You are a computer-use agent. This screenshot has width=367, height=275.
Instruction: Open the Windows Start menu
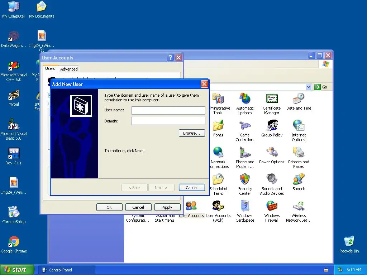point(17,270)
